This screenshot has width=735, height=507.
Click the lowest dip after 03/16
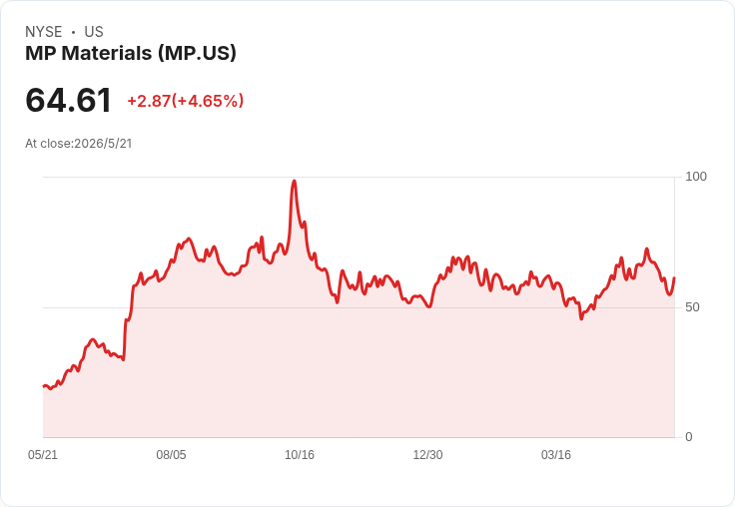click(581, 318)
